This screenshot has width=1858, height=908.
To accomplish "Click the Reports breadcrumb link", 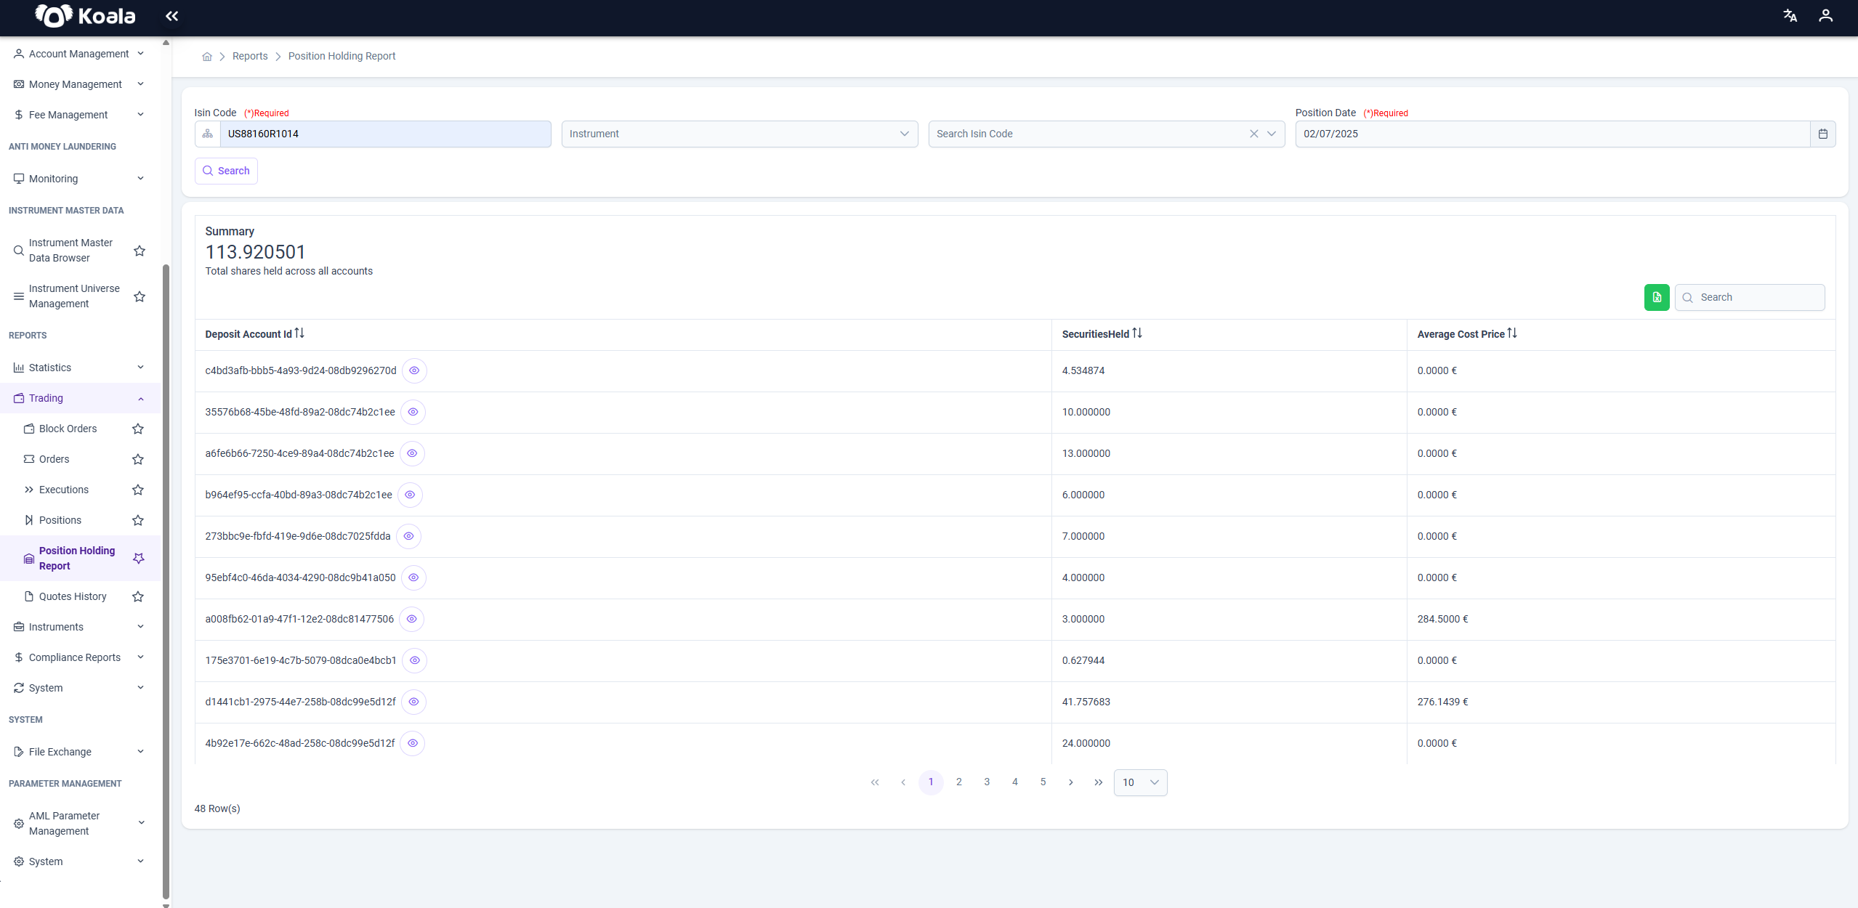I will click(x=250, y=57).
